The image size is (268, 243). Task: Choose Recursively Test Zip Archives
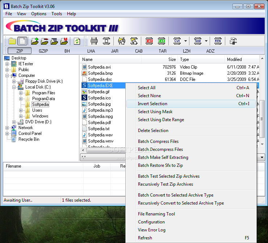[x=191, y=184]
